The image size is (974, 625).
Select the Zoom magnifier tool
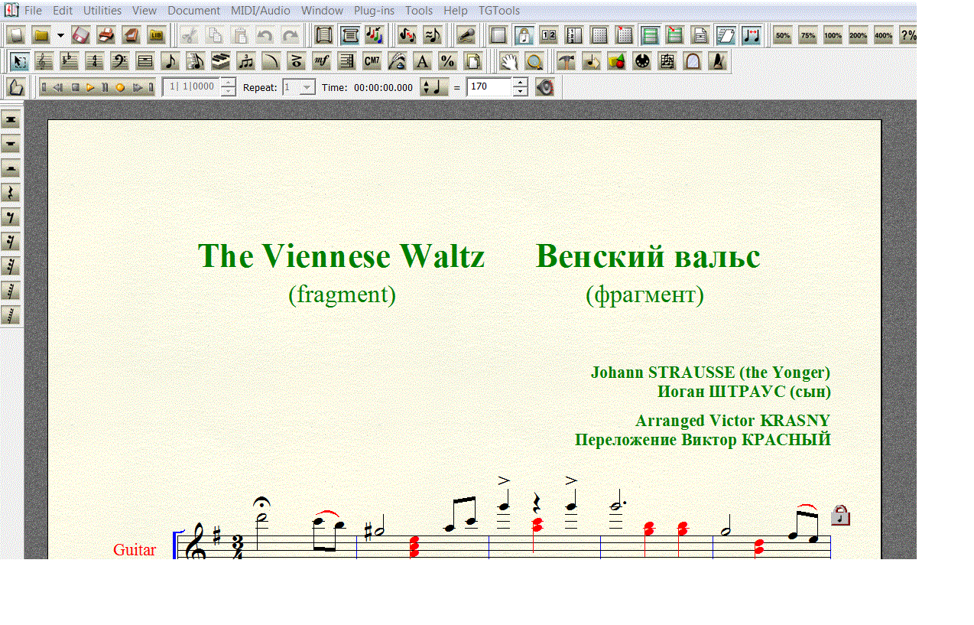pos(534,61)
